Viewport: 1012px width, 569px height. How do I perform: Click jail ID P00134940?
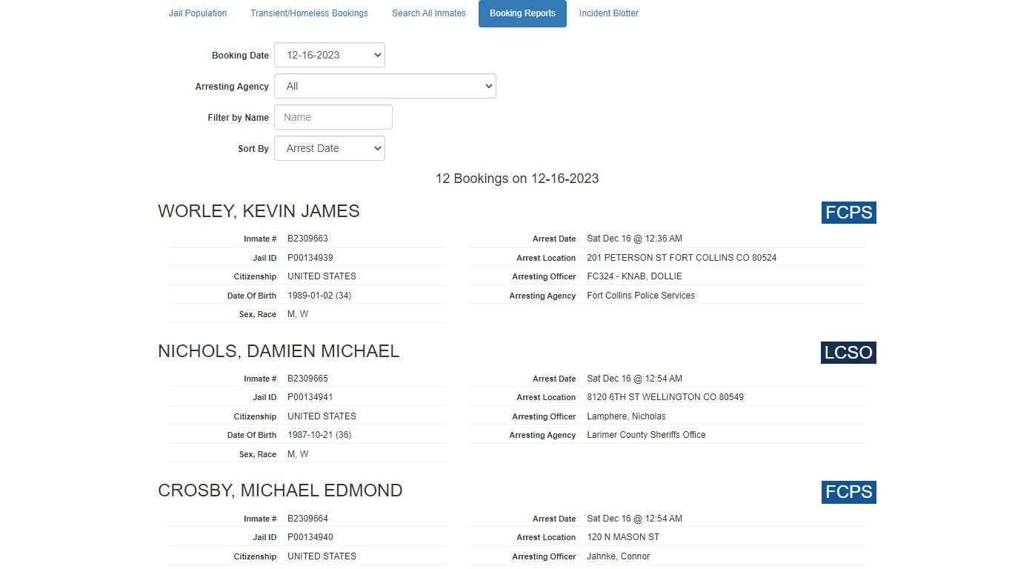click(x=310, y=537)
